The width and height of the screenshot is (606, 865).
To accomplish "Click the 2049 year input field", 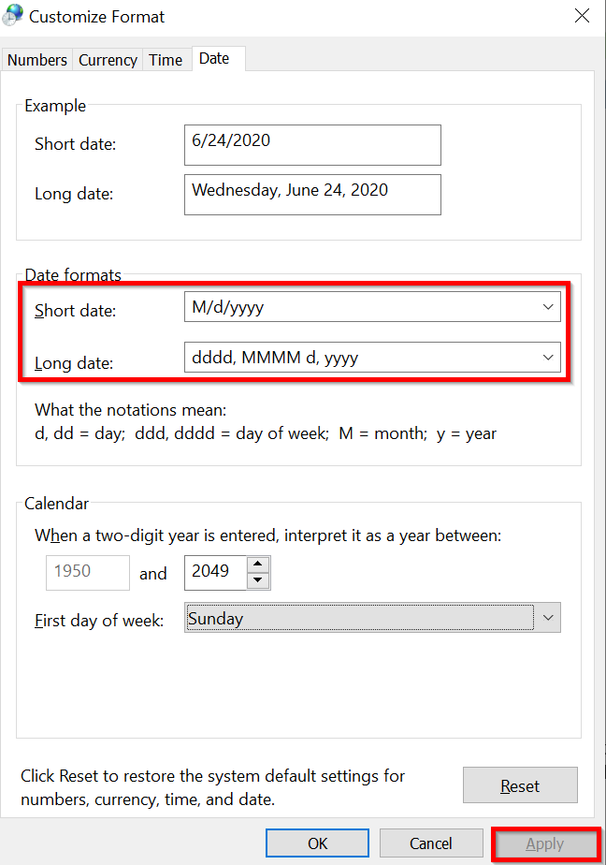I will [x=215, y=573].
